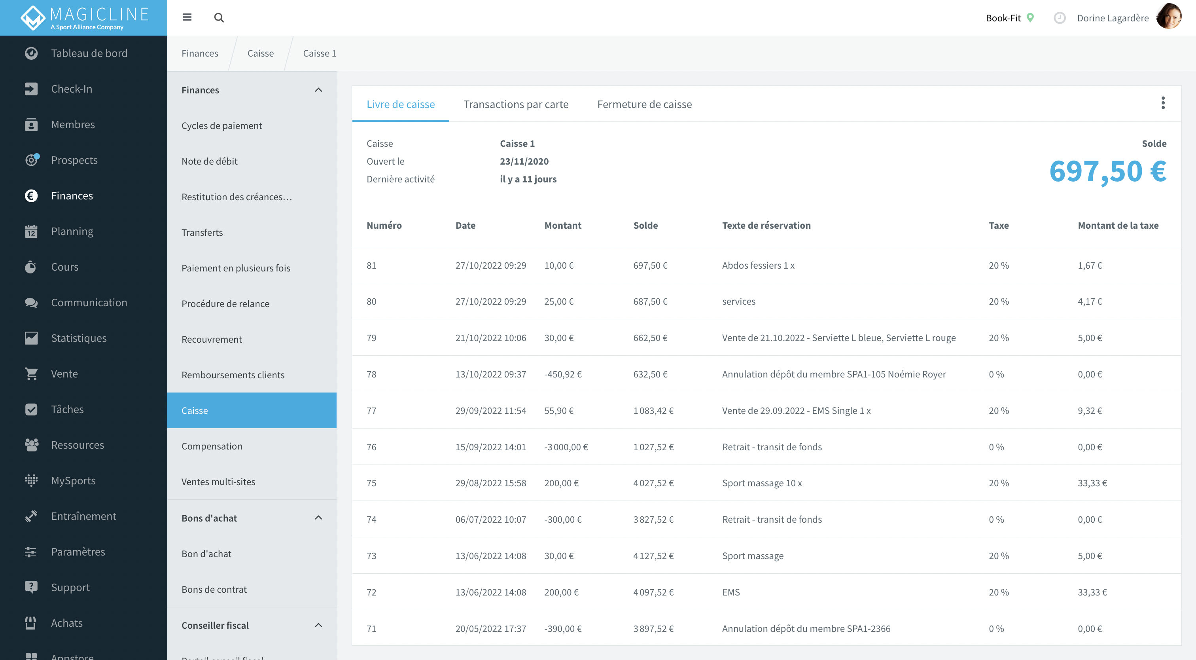Image resolution: width=1196 pixels, height=660 pixels.
Task: Click the 697,50 € large solde amount
Action: 1108,171
